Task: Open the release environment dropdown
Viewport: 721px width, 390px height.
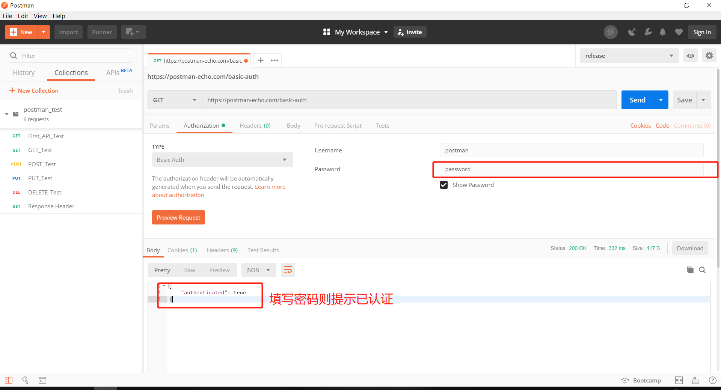Action: click(x=629, y=56)
